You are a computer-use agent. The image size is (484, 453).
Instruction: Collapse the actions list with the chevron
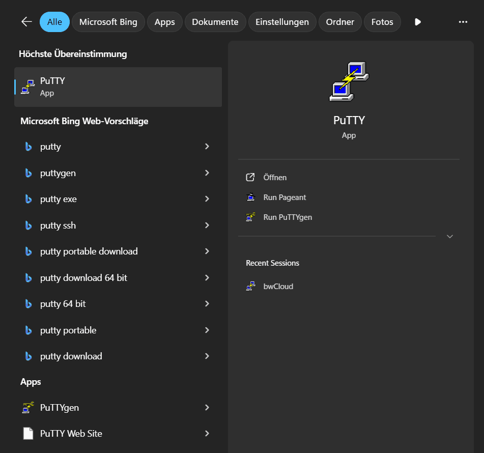tap(450, 237)
